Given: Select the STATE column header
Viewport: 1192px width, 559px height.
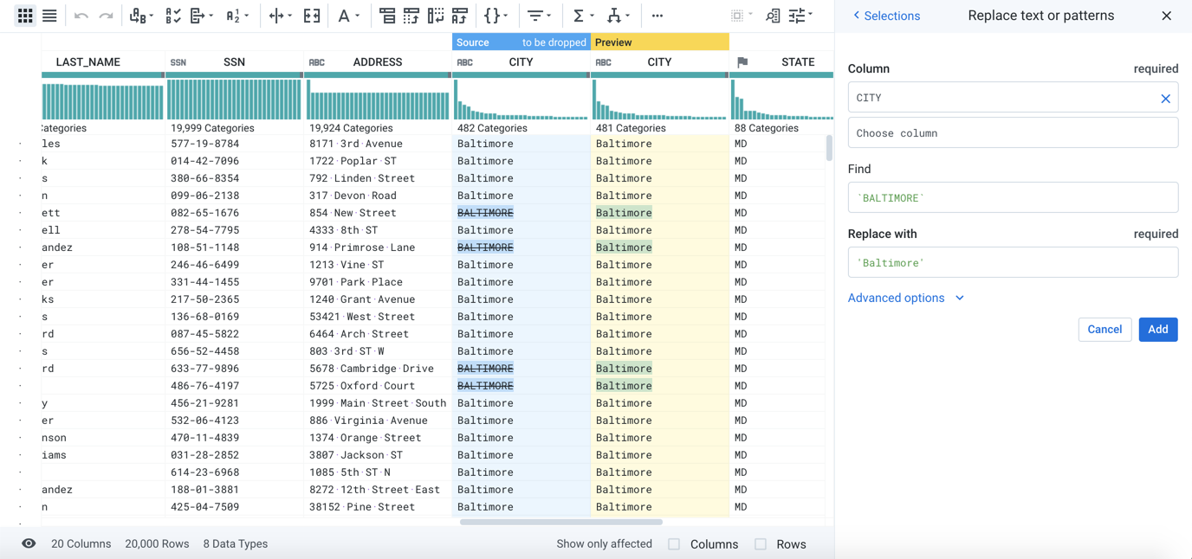Looking at the screenshot, I should coord(798,62).
